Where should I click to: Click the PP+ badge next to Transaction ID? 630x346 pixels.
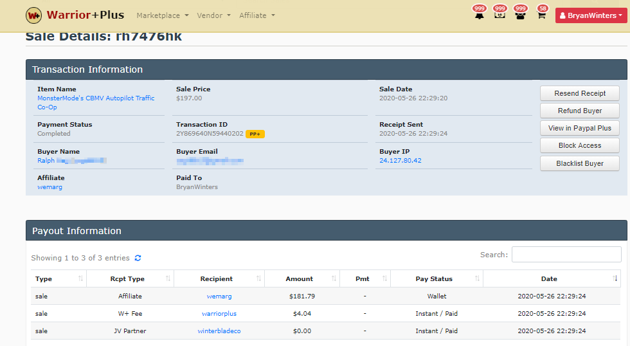255,134
